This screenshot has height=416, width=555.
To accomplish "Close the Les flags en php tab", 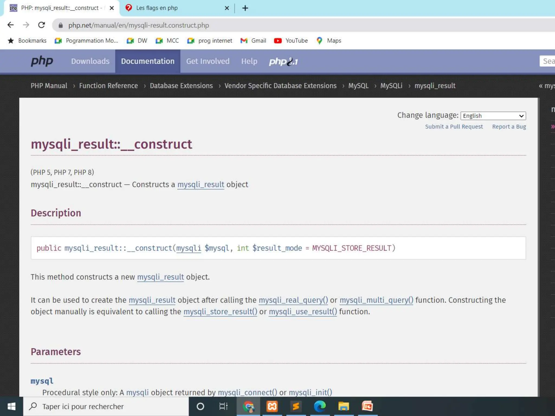I will (x=227, y=8).
